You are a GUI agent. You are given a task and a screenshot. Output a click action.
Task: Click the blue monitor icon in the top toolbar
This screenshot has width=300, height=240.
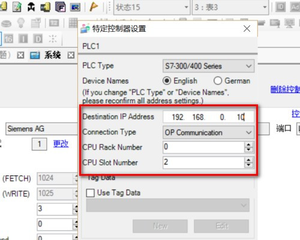(x=75, y=7)
